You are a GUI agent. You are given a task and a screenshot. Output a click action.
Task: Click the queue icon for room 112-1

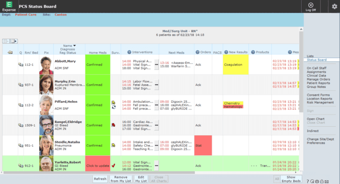click(x=20, y=65)
